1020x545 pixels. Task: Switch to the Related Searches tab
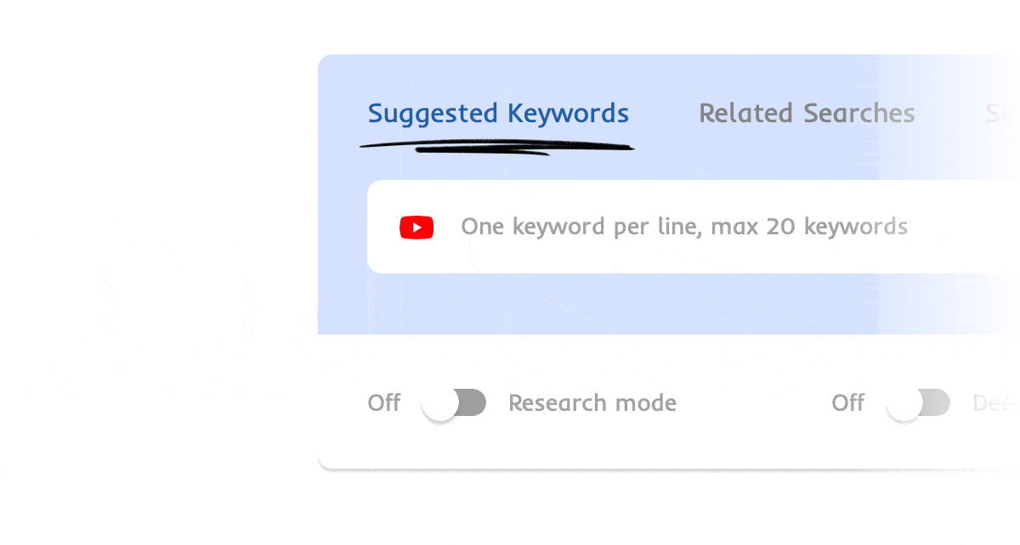click(x=807, y=114)
